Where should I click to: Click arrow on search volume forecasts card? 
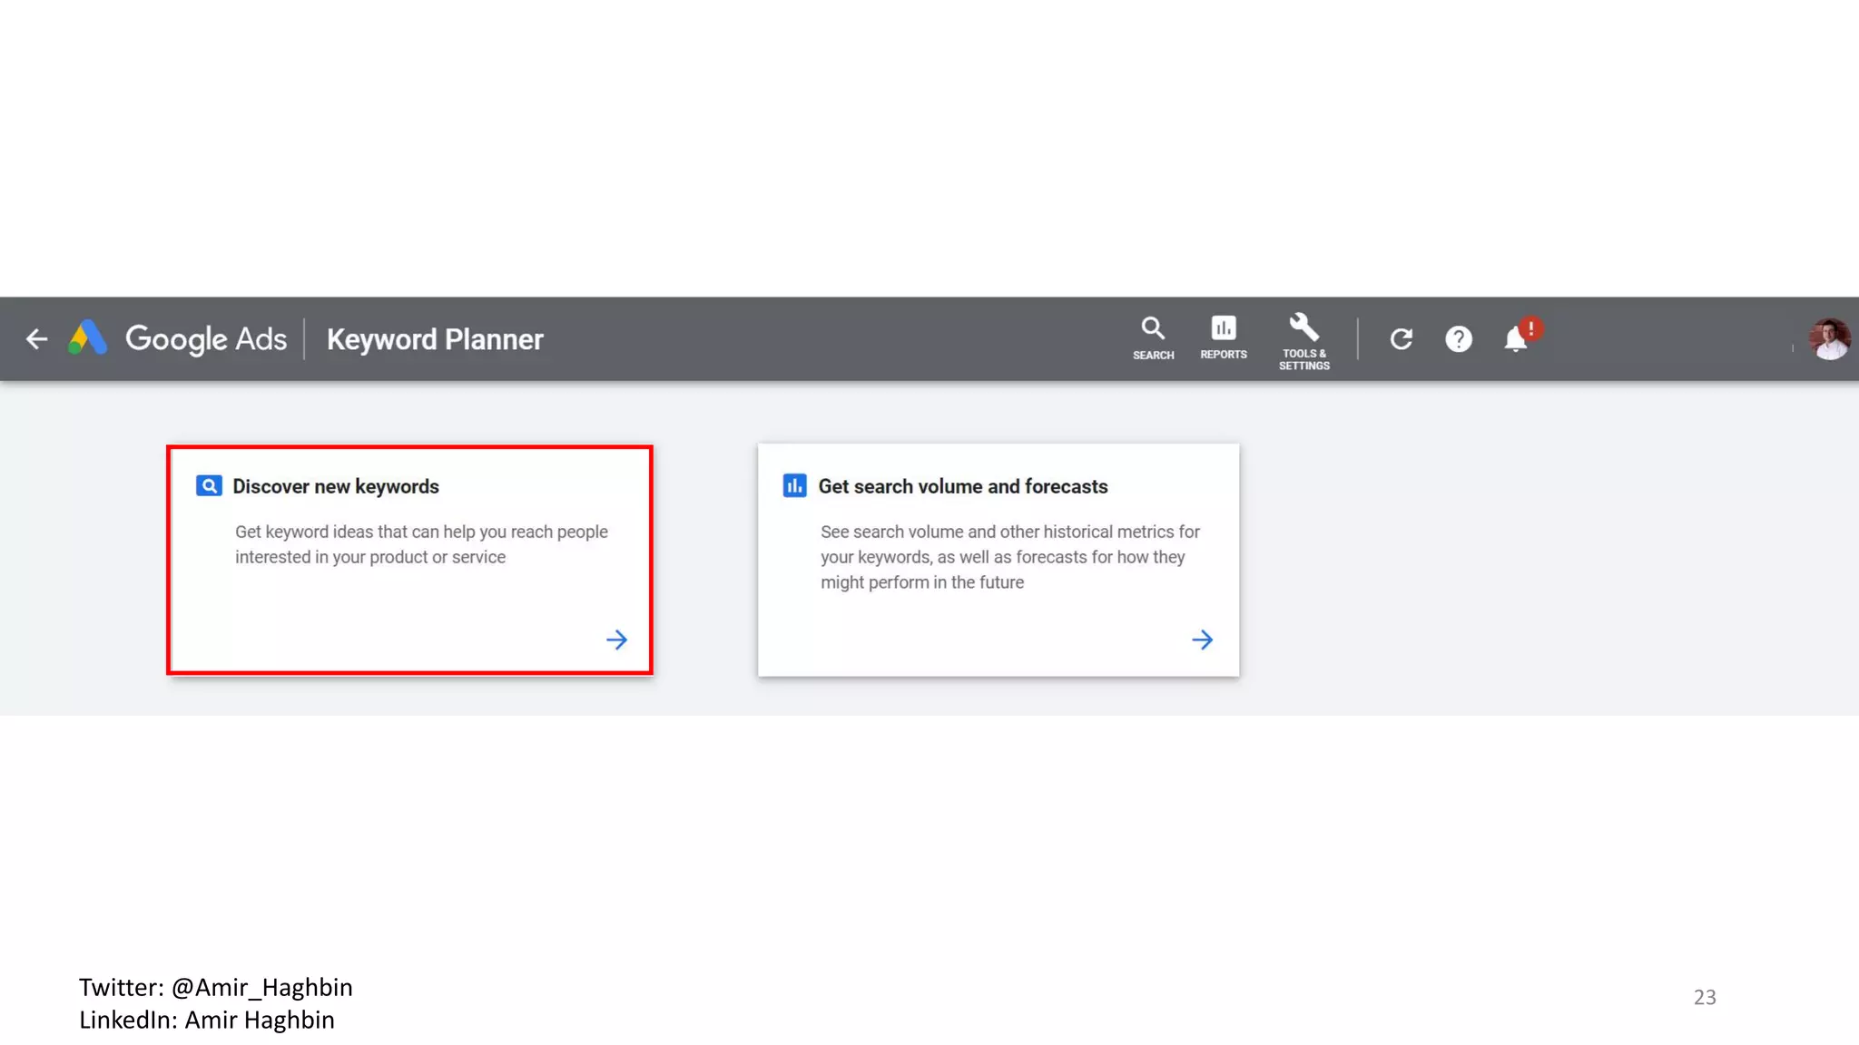(x=1202, y=640)
